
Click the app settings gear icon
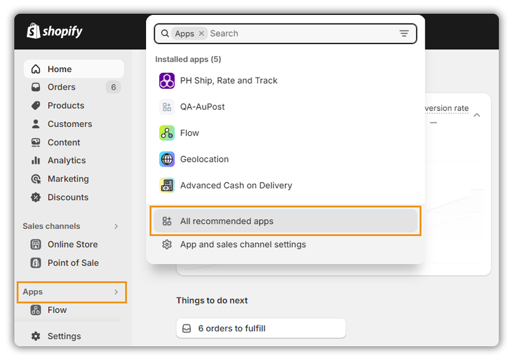[167, 244]
